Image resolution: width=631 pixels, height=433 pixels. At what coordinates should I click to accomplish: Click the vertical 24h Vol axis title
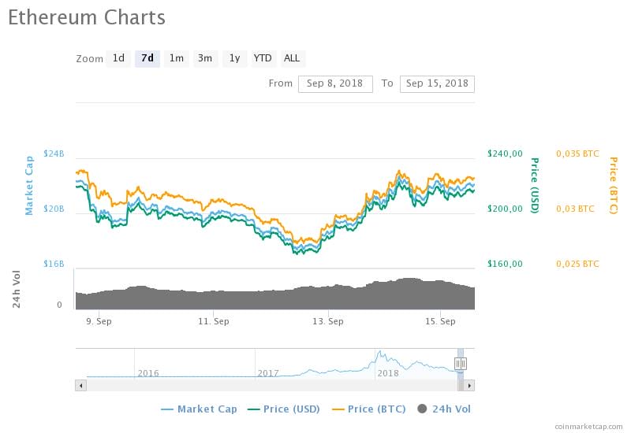tap(16, 289)
